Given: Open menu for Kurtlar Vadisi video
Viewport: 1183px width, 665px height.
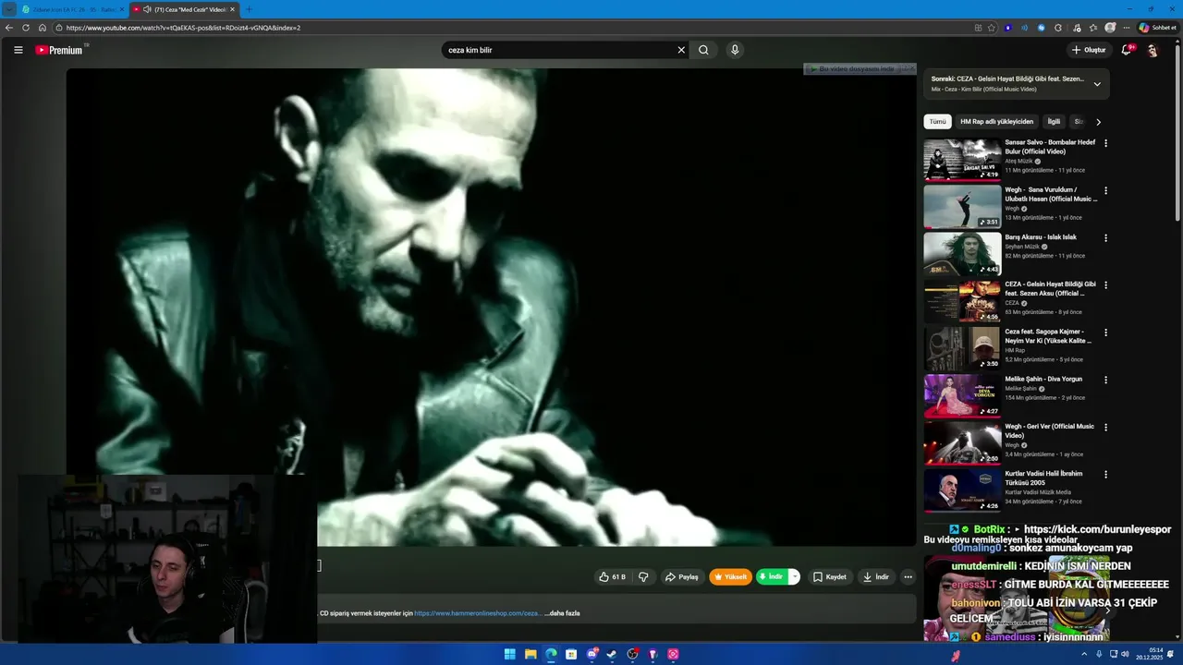Looking at the screenshot, I should pyautogui.click(x=1105, y=474).
